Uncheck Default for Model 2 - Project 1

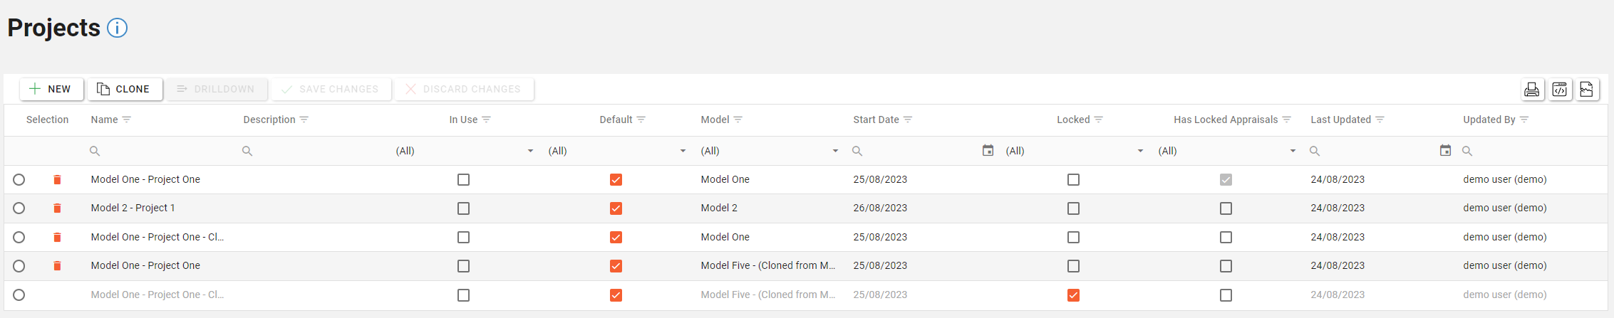616,208
